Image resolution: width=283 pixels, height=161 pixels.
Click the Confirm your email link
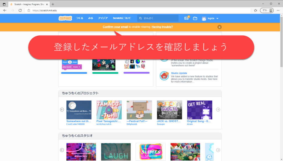[x=115, y=27]
